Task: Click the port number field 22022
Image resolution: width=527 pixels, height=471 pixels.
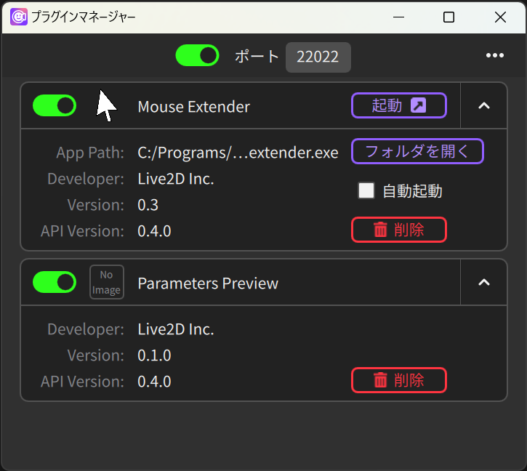Action: point(318,57)
